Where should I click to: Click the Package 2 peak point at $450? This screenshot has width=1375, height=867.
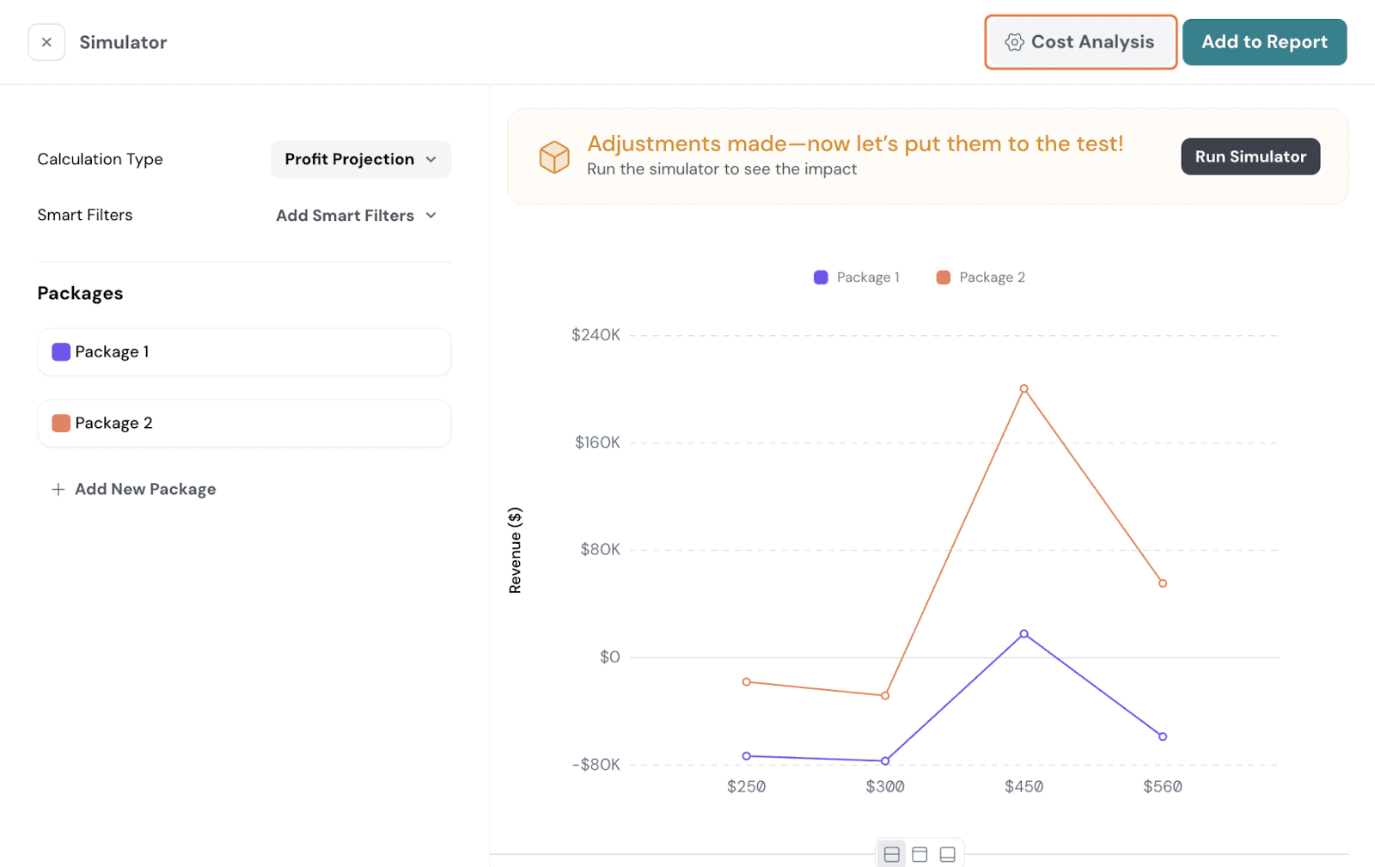[1024, 388]
